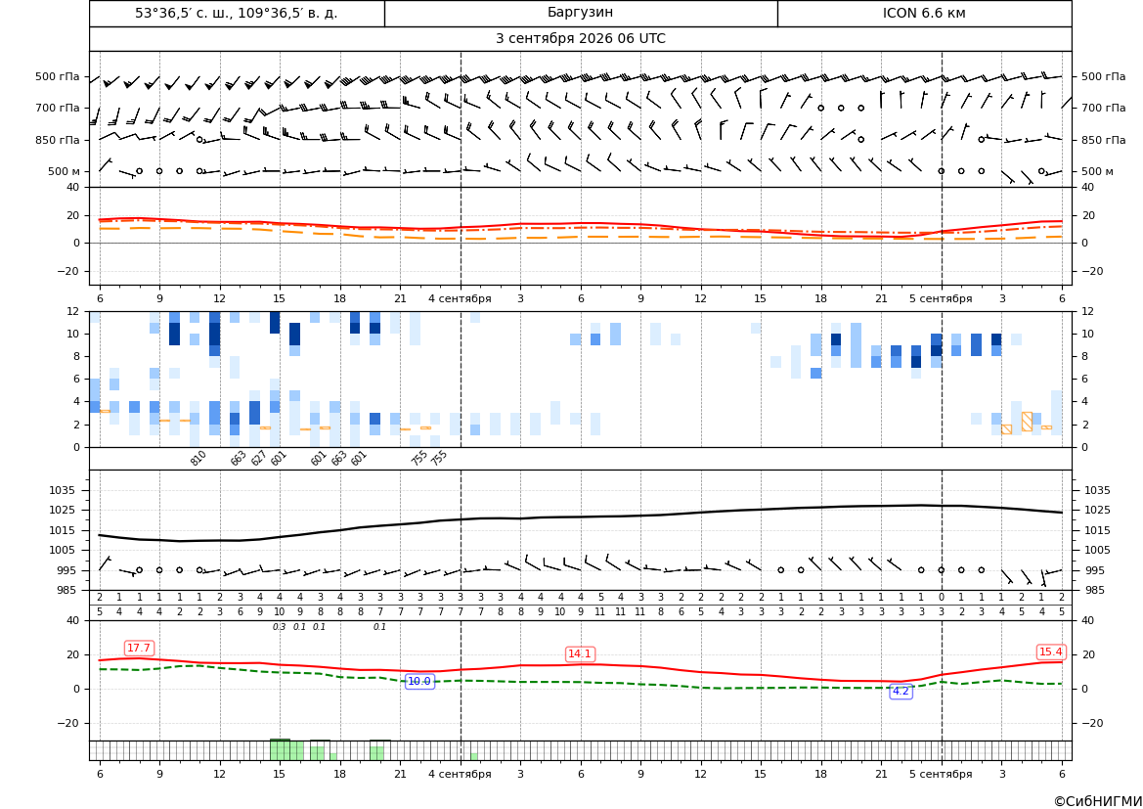Click the ICON 6.6 км model label

coord(924,13)
